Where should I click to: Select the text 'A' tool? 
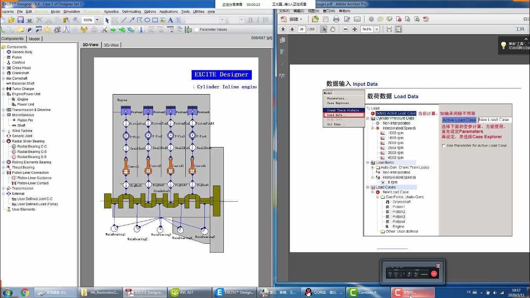tap(170, 20)
